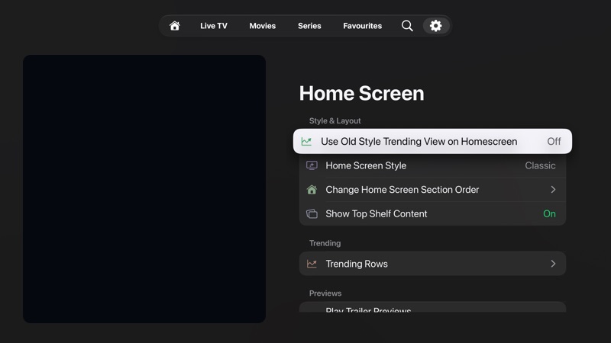The width and height of the screenshot is (611, 343).
Task: Switch to the Series tab
Action: click(x=309, y=26)
